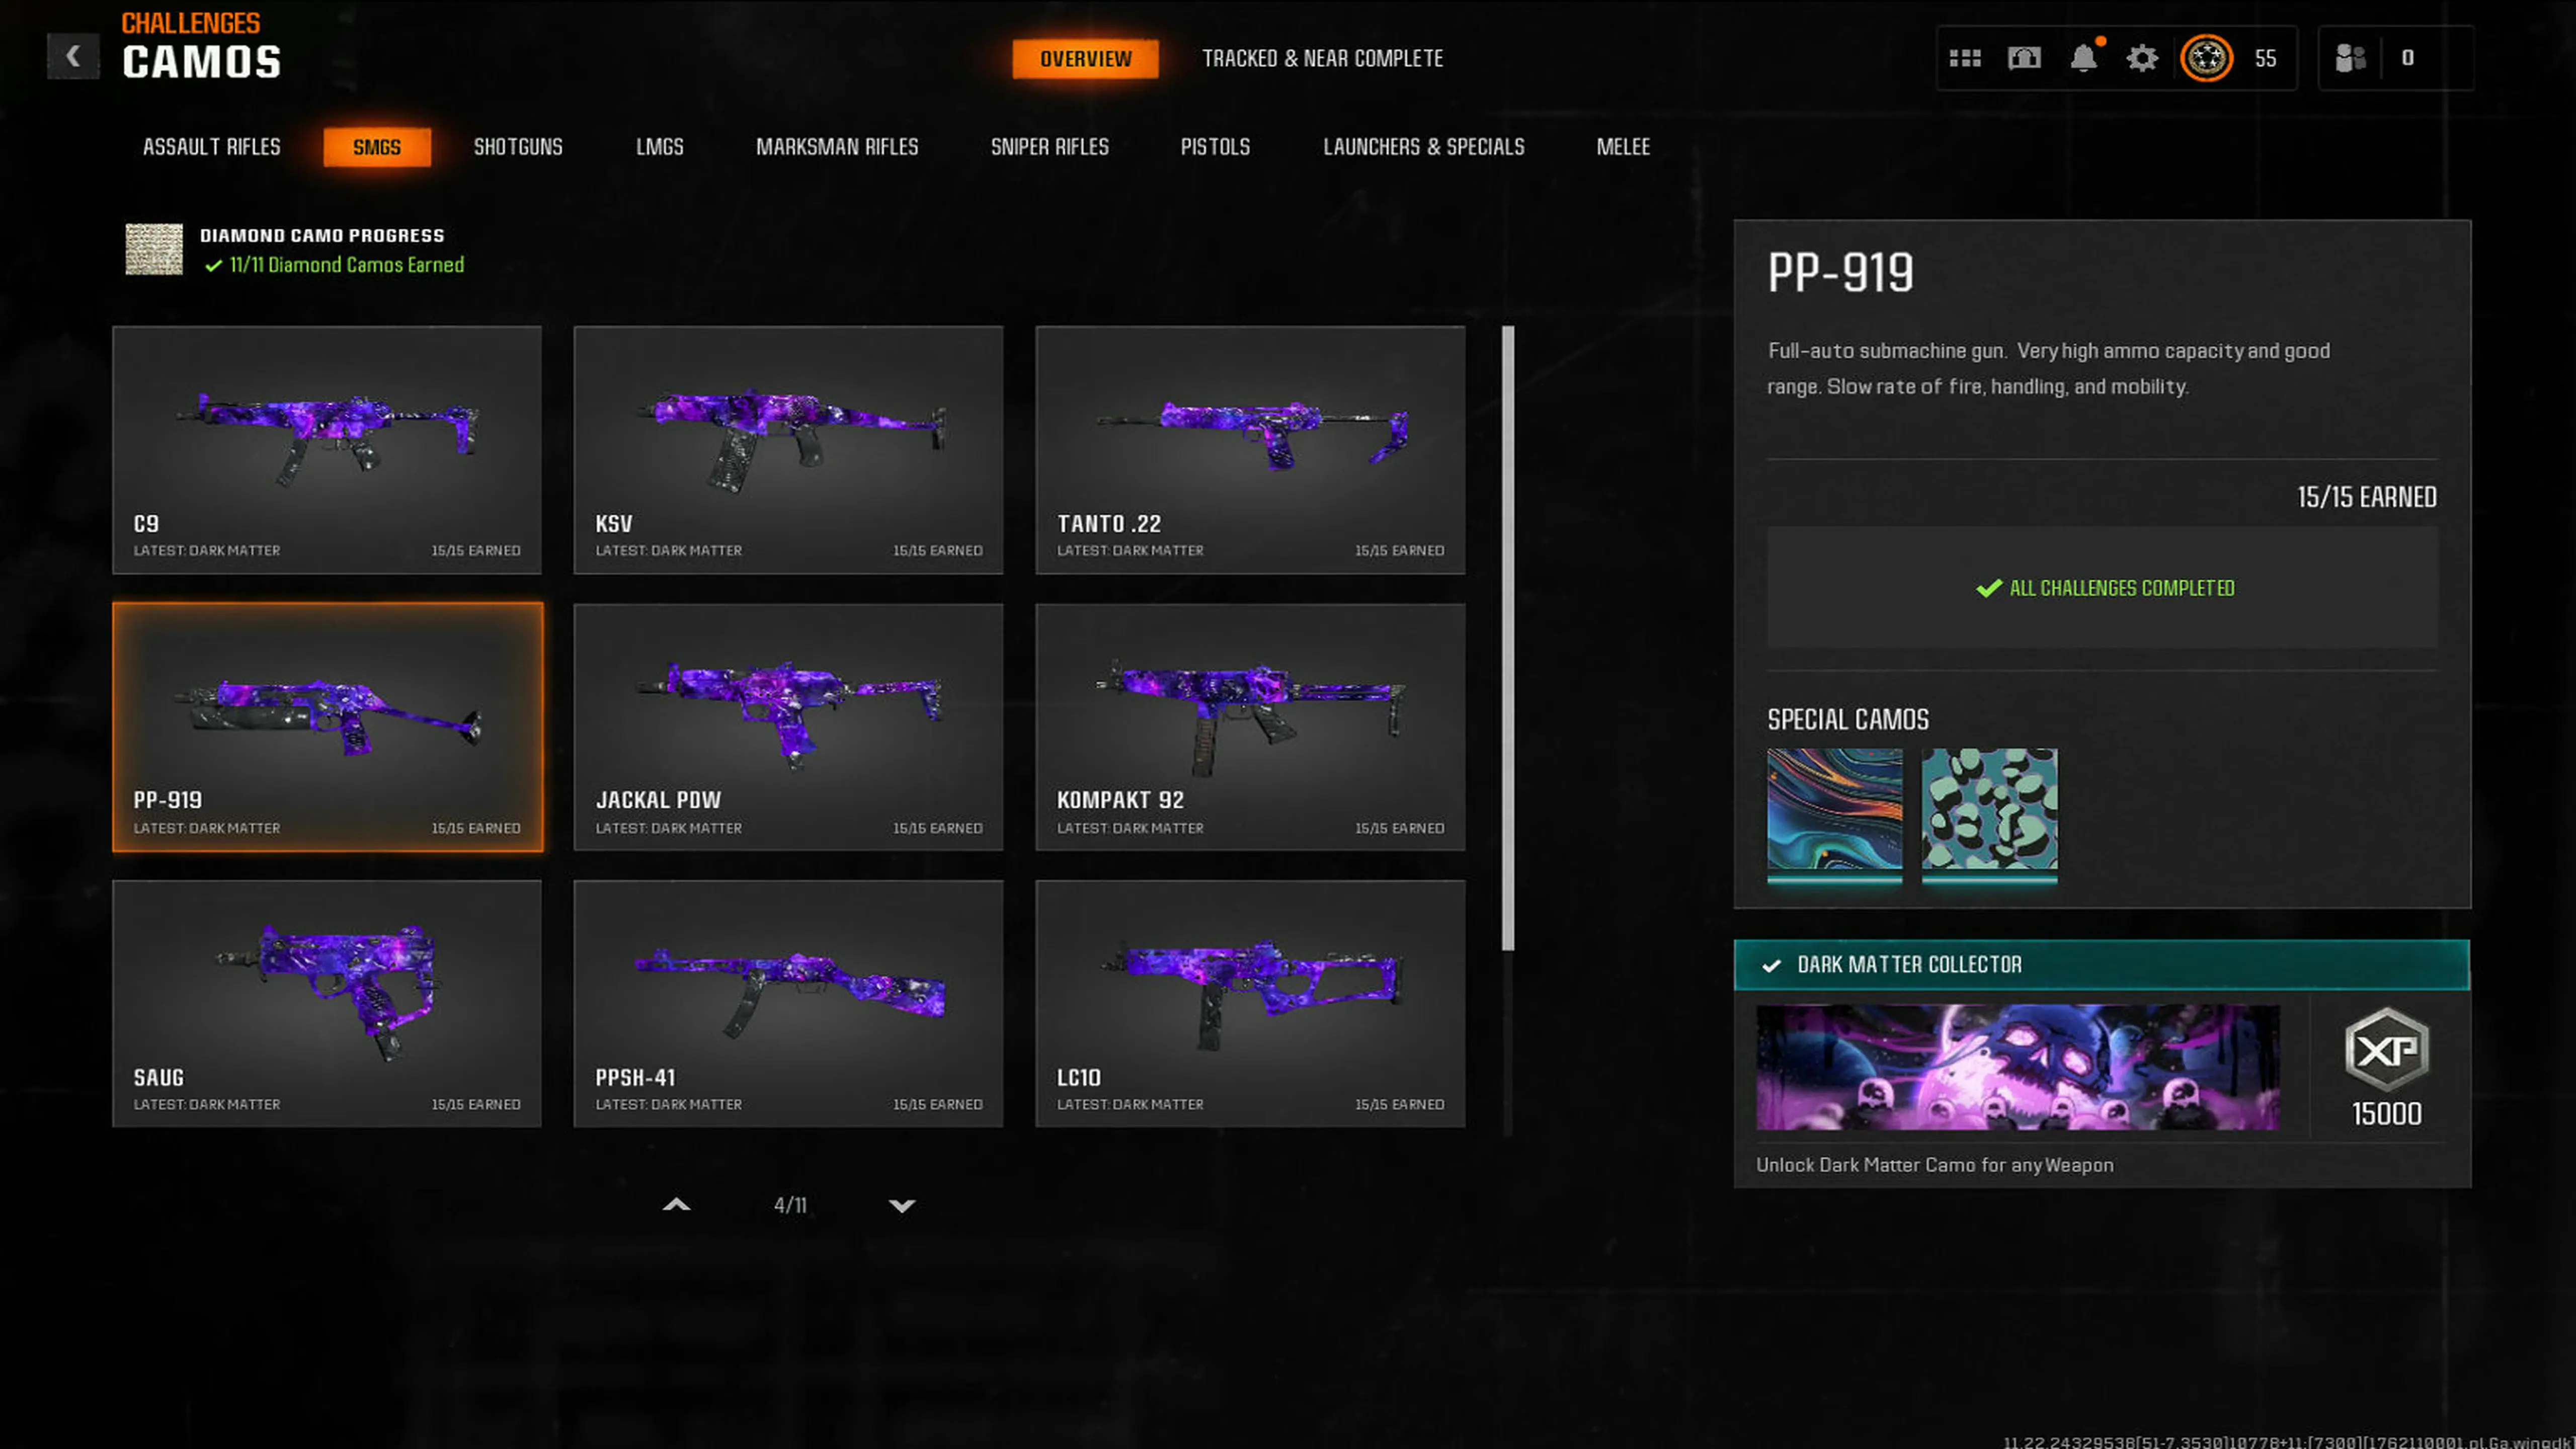Click the back arrow beside Camos title
This screenshot has width=2576, height=1449.
(73, 56)
